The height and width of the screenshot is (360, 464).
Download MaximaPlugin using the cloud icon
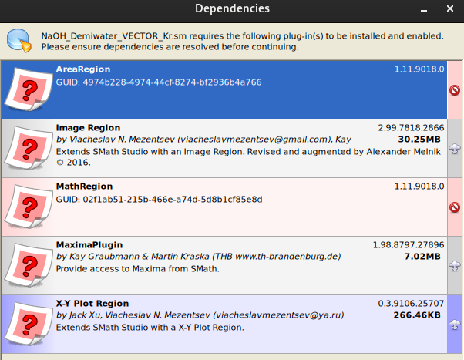(x=455, y=266)
